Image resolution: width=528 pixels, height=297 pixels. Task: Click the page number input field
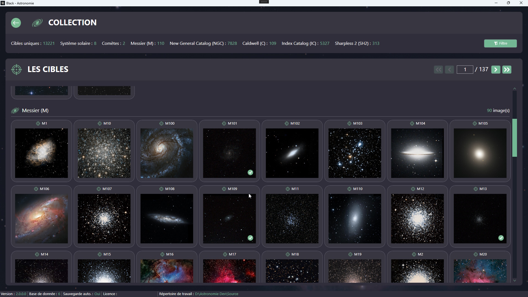pos(465,70)
